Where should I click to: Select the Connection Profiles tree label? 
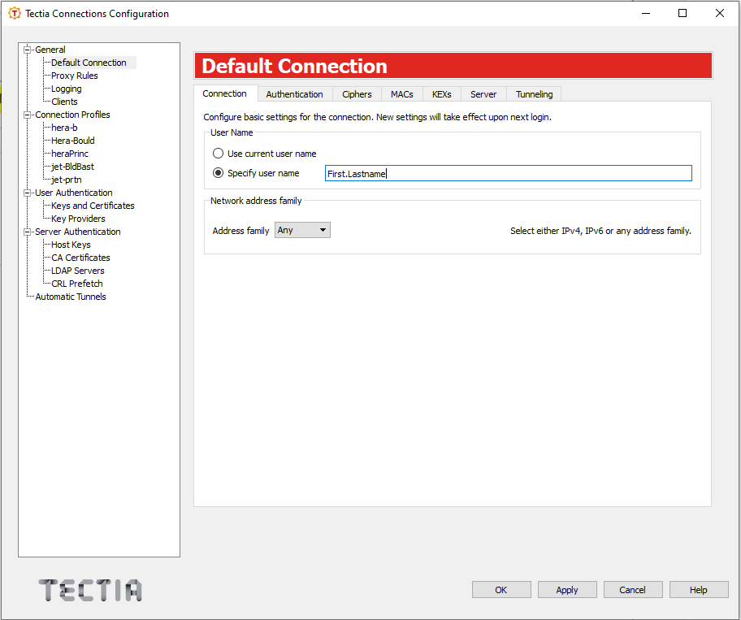pyautogui.click(x=72, y=115)
